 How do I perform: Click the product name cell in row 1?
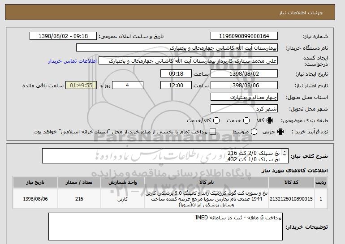point(207,199)
